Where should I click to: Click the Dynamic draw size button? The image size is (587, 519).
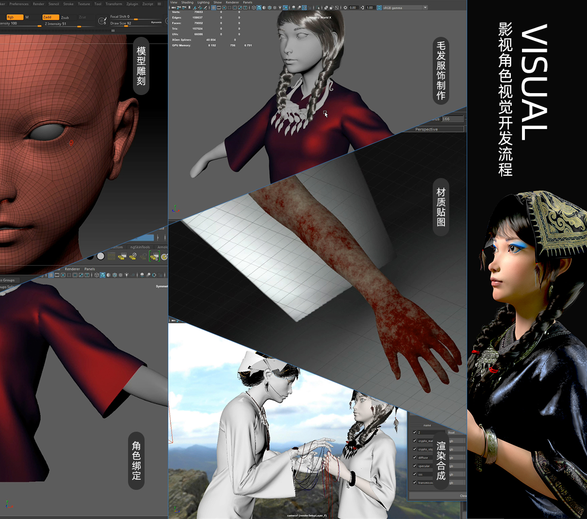(156, 22)
